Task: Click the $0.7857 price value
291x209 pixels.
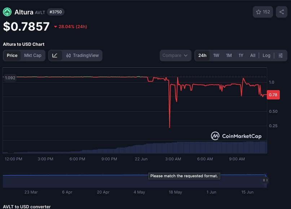Action: (x=26, y=26)
